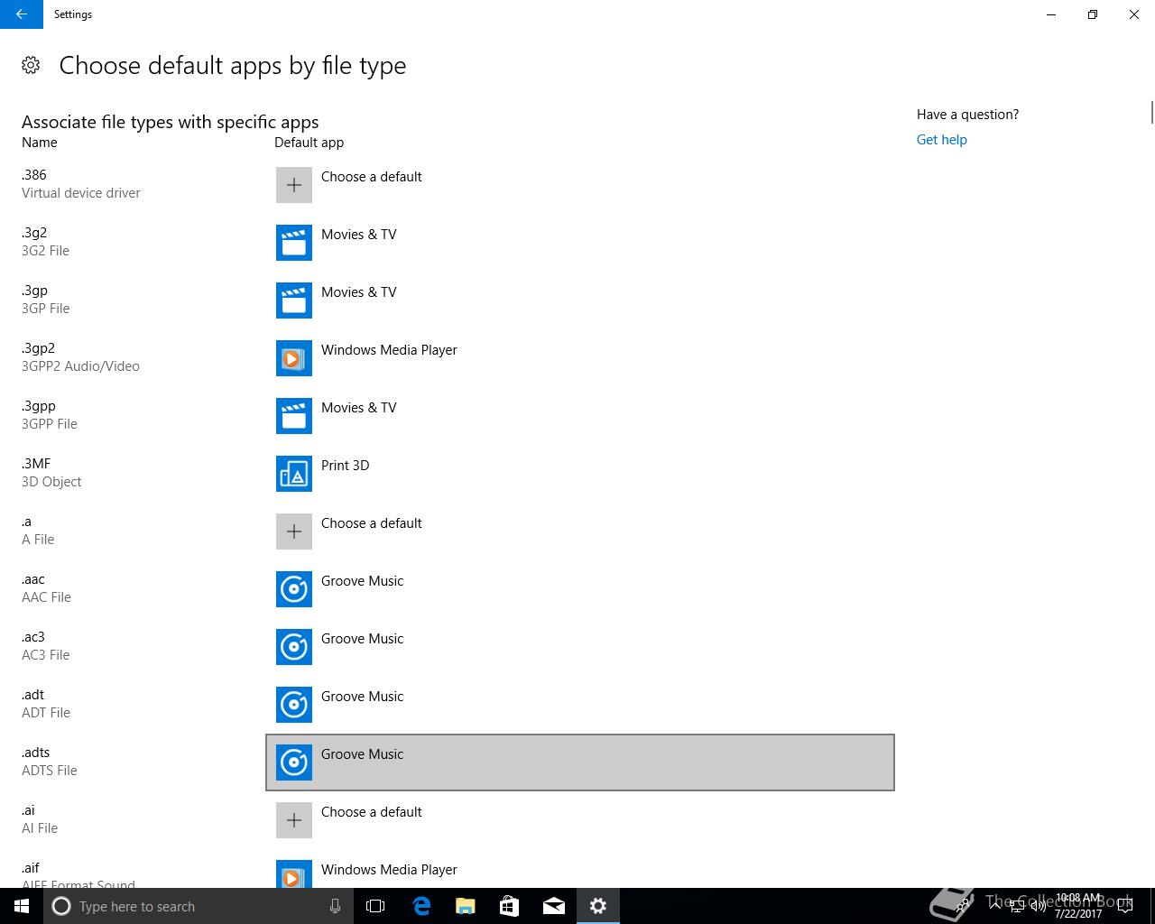Click the network icon in system tray
1155x924 pixels.
[x=1016, y=906]
